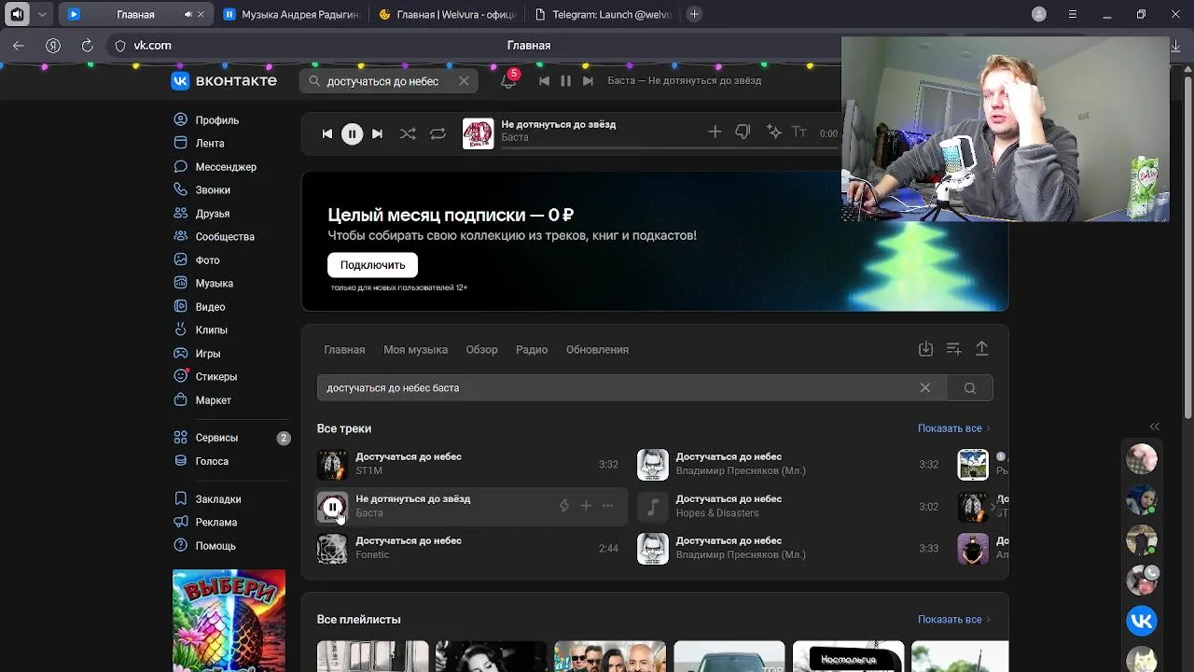The height and width of the screenshot is (672, 1194).
Task: Open the Профиль sidebar item
Action: coord(206,120)
